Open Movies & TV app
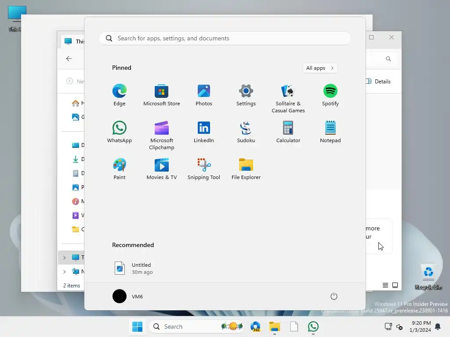The image size is (450, 337). (x=162, y=169)
